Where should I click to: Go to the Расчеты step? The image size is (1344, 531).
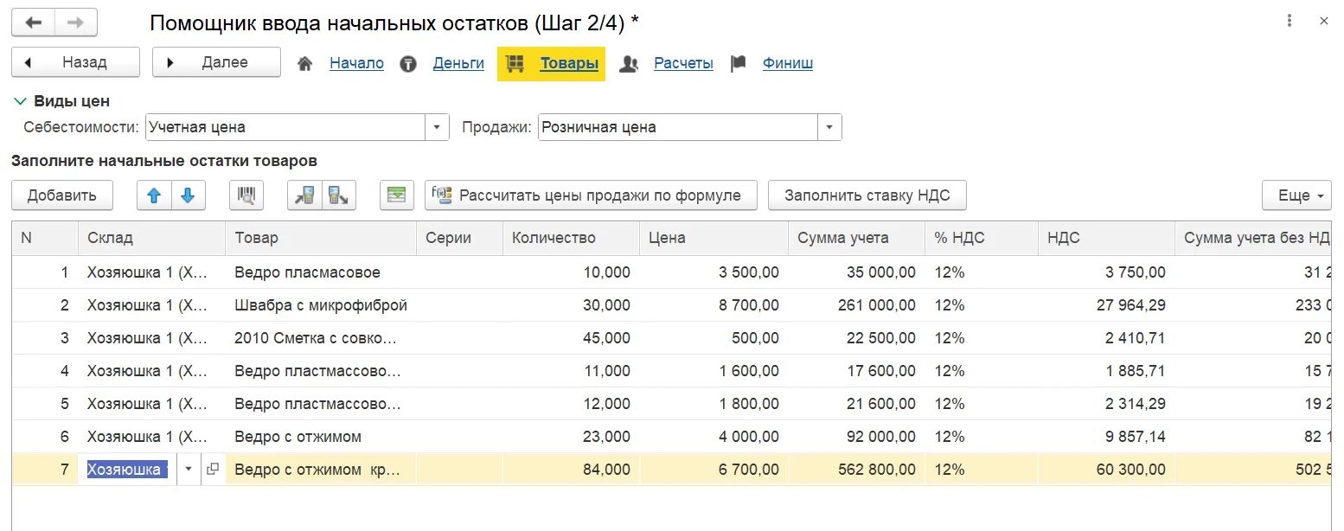pyautogui.click(x=683, y=63)
